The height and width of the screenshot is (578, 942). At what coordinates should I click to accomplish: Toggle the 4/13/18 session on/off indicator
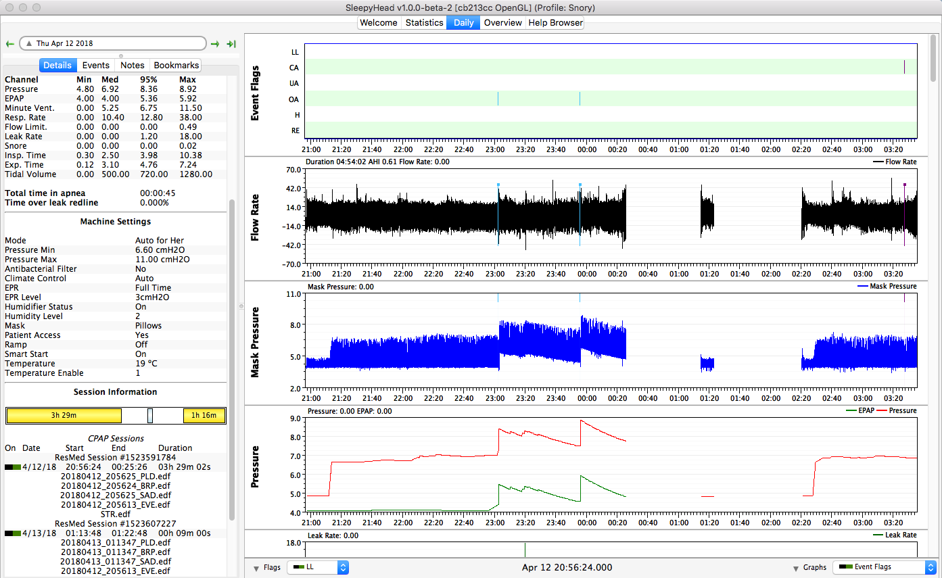coord(13,533)
